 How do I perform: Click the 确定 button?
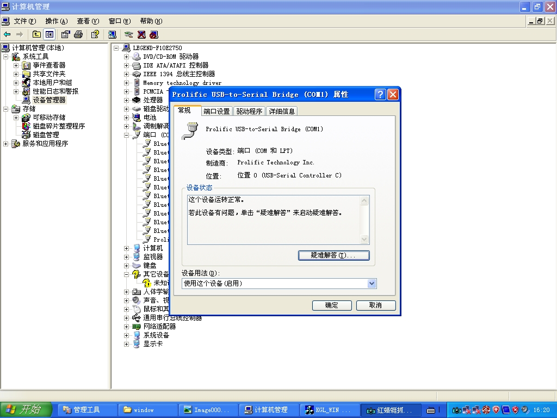click(332, 305)
